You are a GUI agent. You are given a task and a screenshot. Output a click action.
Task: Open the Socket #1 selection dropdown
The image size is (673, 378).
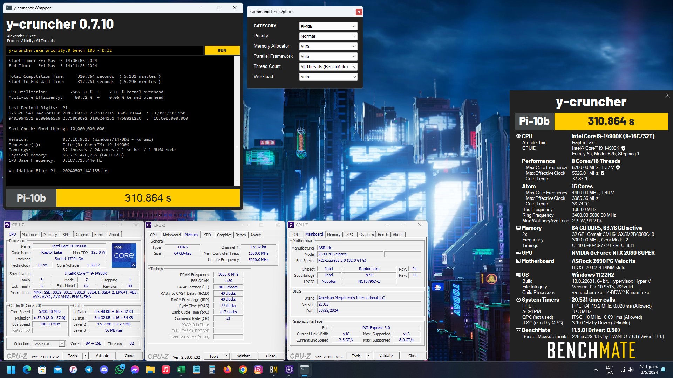[49, 344]
